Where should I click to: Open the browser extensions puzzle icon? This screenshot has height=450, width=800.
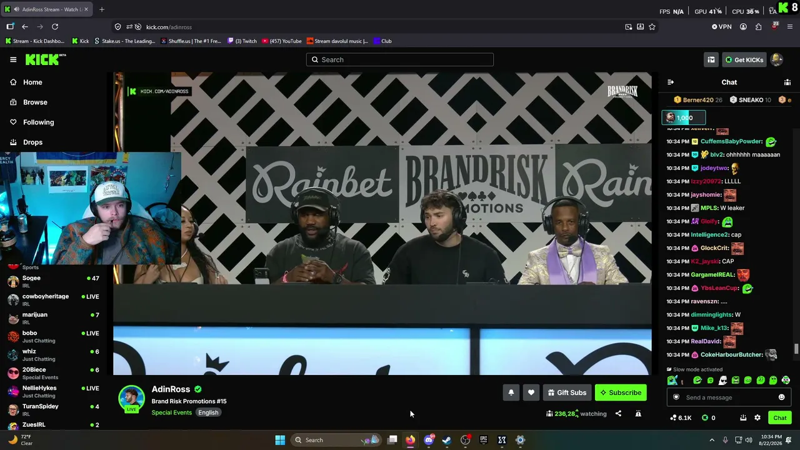(x=758, y=27)
